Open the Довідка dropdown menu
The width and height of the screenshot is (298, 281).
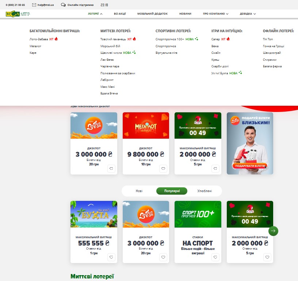248,14
